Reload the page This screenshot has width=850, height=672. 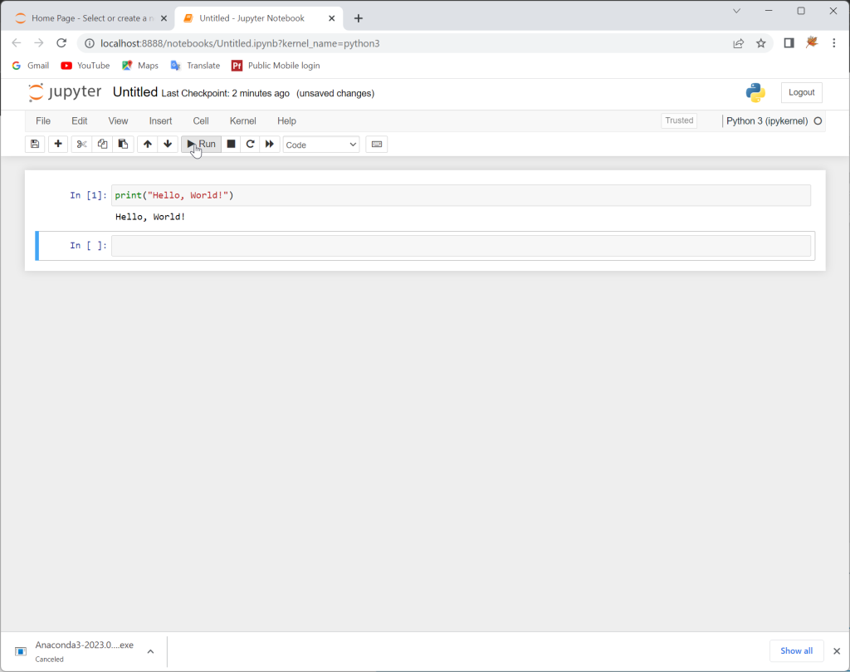tap(61, 43)
